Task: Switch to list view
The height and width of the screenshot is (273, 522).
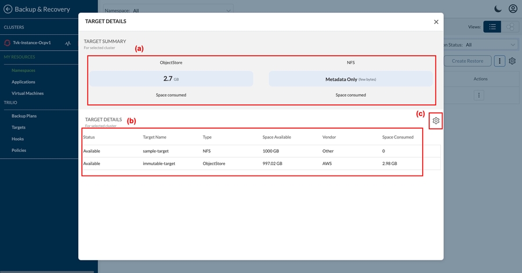Action: pyautogui.click(x=492, y=27)
